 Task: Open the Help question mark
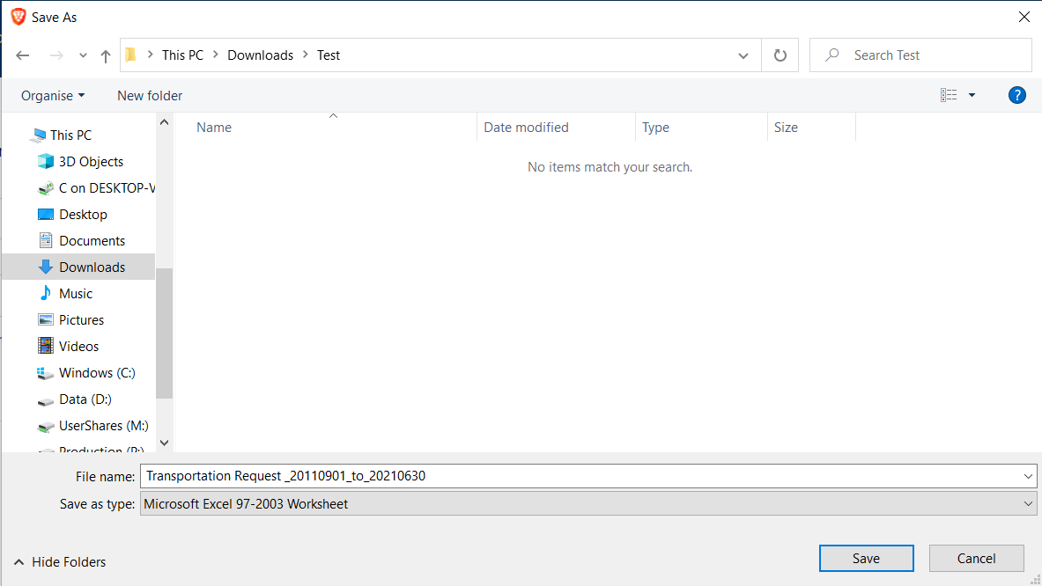[x=1017, y=95]
